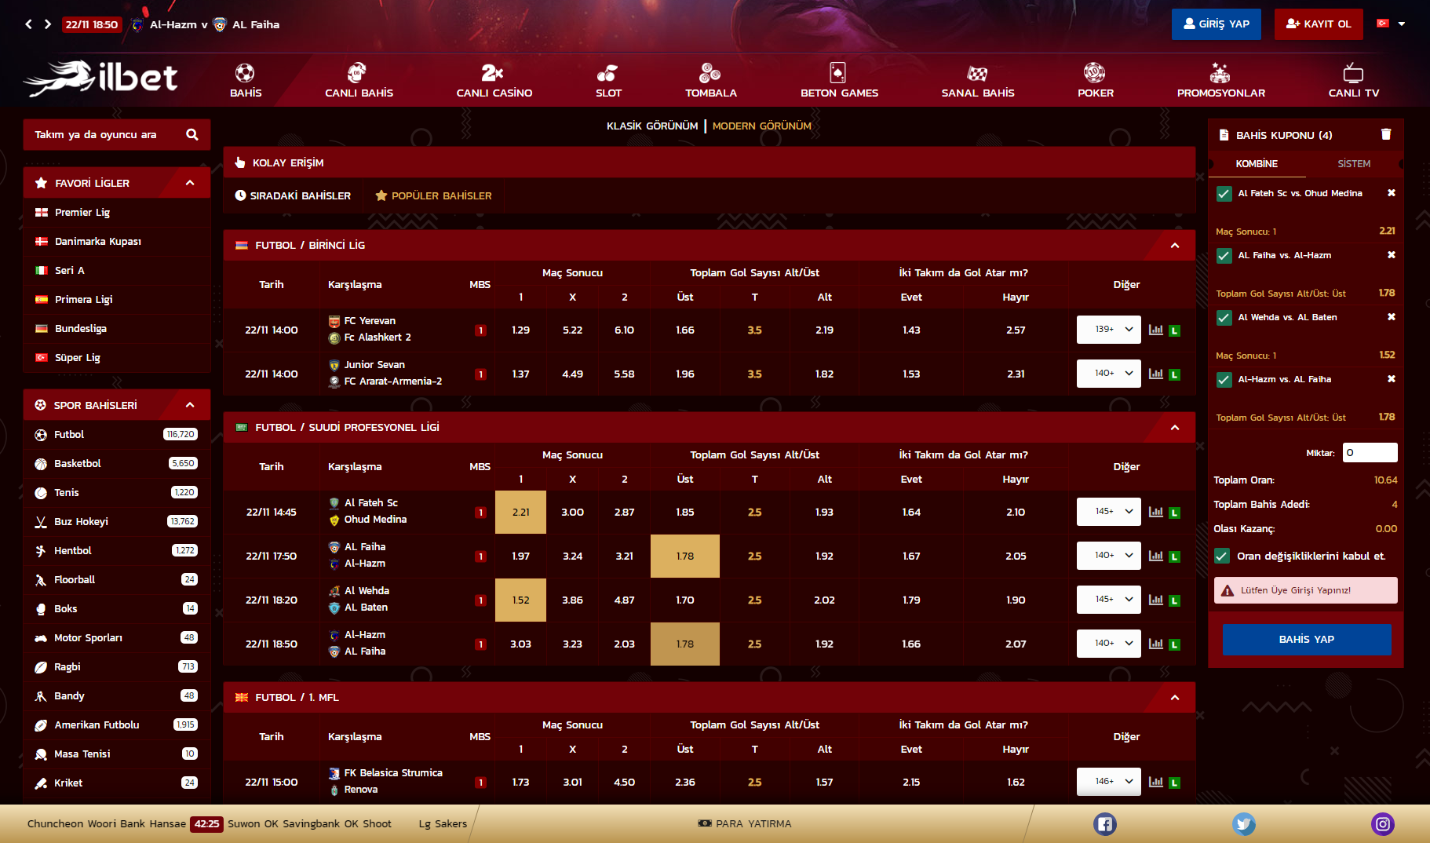Click the search magnifier icon
The width and height of the screenshot is (1430, 843).
click(192, 134)
